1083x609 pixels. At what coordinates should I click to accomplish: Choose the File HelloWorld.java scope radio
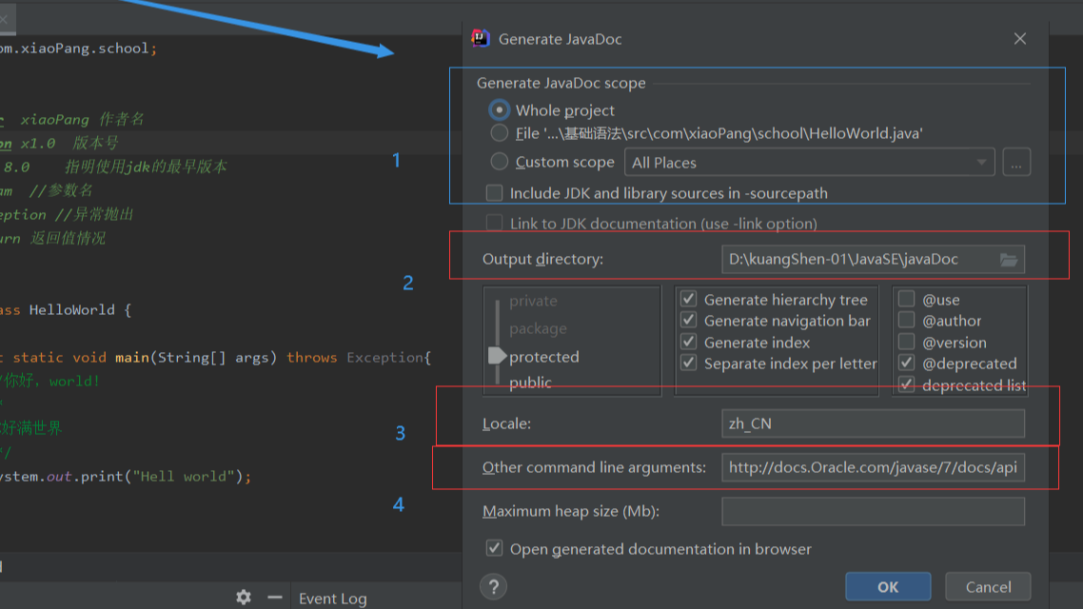500,133
